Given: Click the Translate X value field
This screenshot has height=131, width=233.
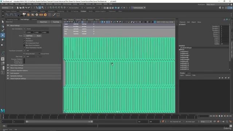Looking at the screenshot, I should click(x=224, y=26).
